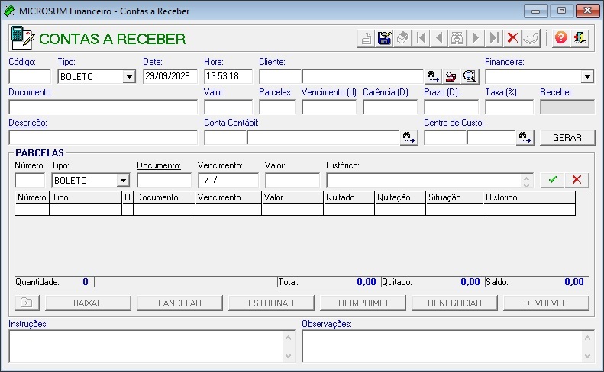
Task: Click the BAIXAR button
Action: (x=88, y=303)
